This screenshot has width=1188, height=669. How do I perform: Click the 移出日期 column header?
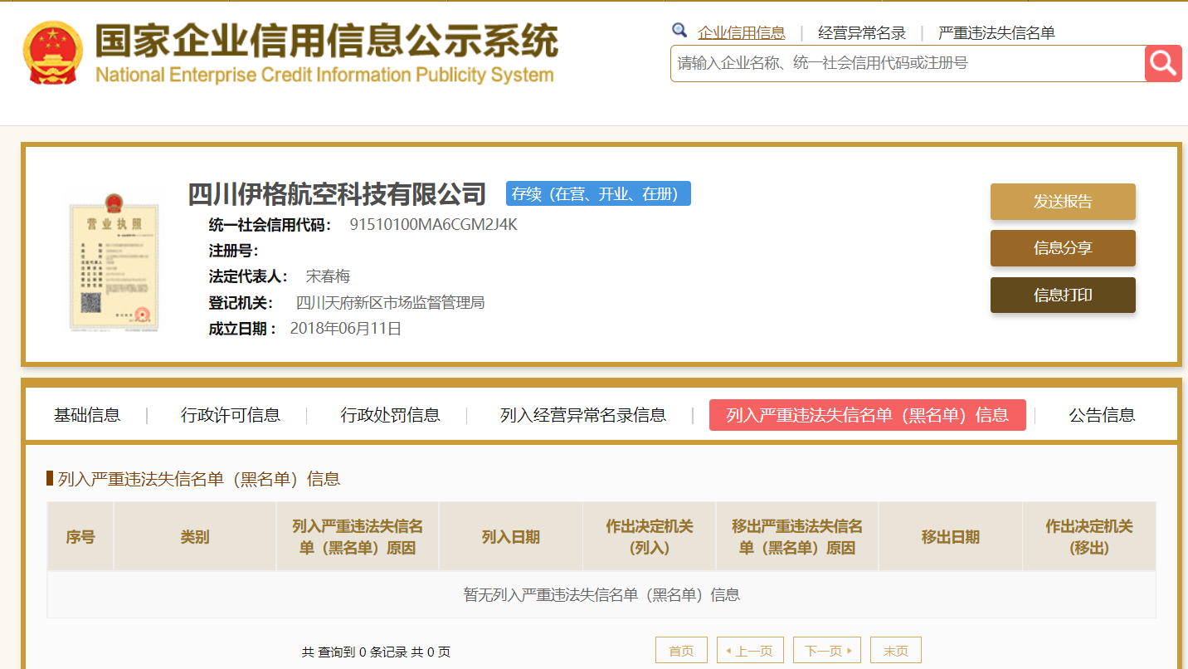(x=951, y=537)
